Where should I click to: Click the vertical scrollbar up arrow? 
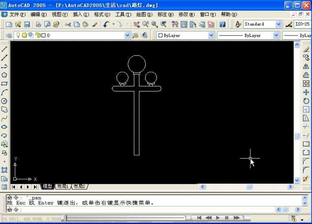[297, 45]
